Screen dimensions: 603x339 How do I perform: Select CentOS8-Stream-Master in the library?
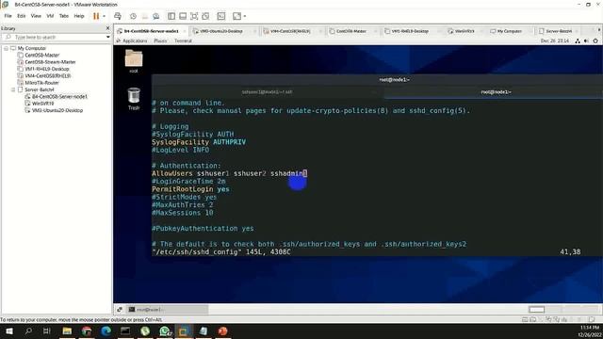pyautogui.click(x=50, y=62)
